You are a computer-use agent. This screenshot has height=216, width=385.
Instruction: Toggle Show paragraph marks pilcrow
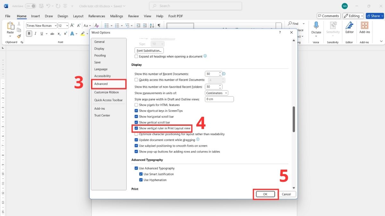(159, 26)
